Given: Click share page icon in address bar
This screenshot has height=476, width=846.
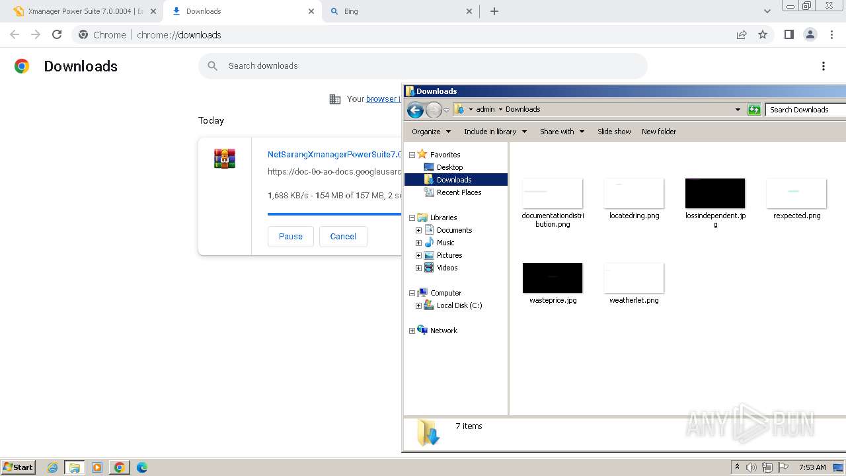Looking at the screenshot, I should (742, 34).
